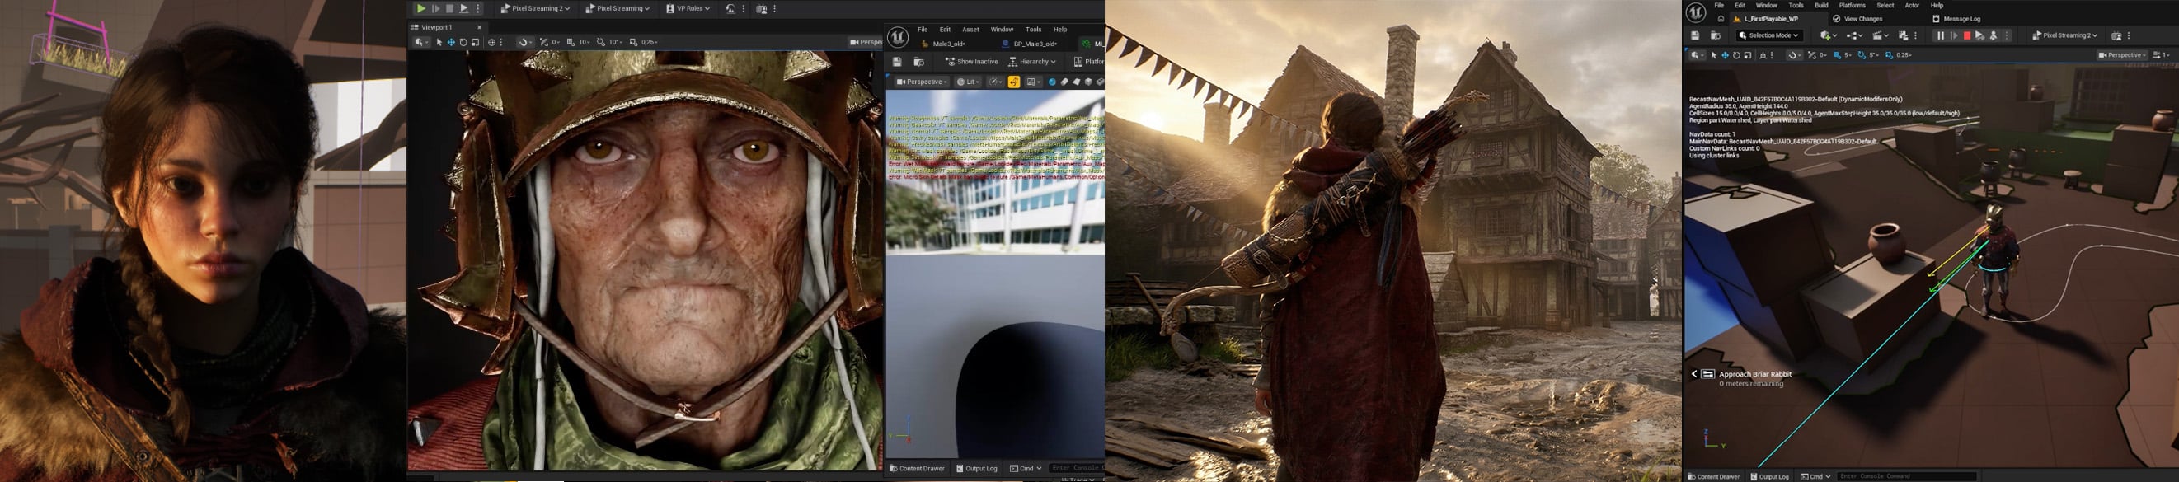Image resolution: width=2179 pixels, height=482 pixels.
Task: Toggle scale snapping in Viewport 1
Action: [x=633, y=42]
